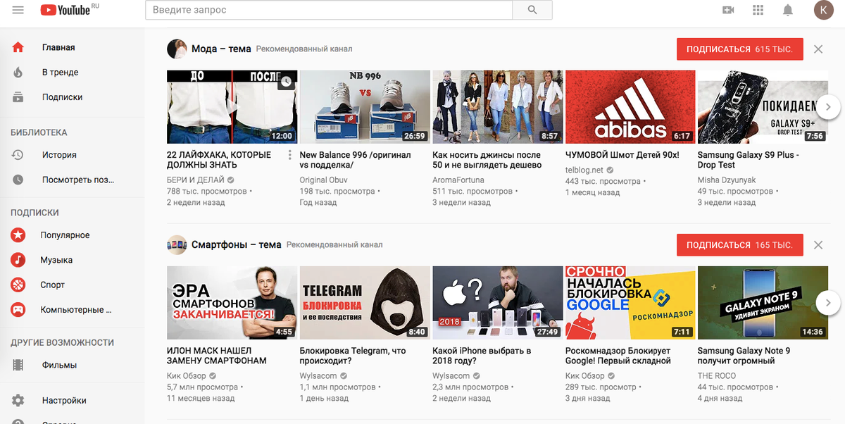
Task: Open the YouTube apps grid
Action: tap(758, 10)
